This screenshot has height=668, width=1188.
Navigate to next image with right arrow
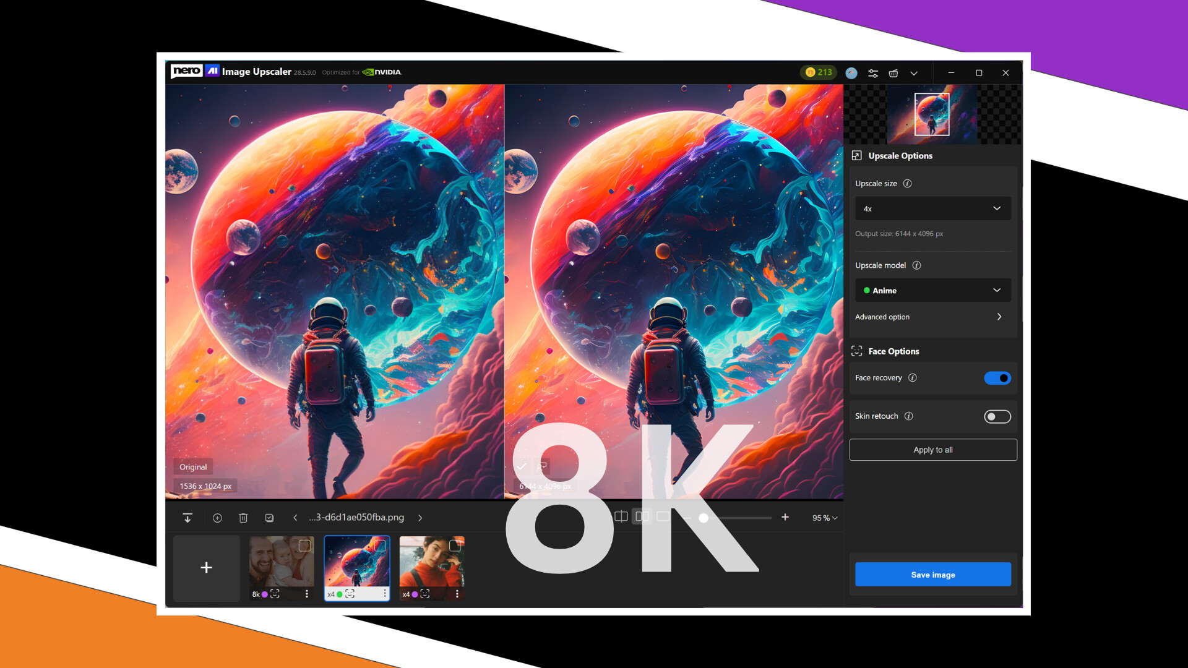point(420,518)
